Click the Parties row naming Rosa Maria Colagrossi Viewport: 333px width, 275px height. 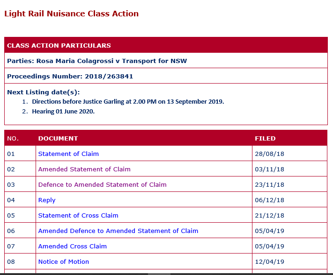(x=97, y=61)
